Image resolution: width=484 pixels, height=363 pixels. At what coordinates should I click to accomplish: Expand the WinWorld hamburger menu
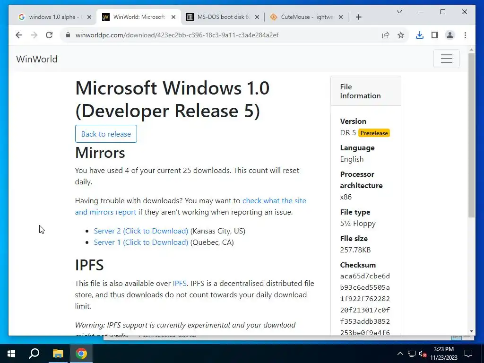click(446, 59)
